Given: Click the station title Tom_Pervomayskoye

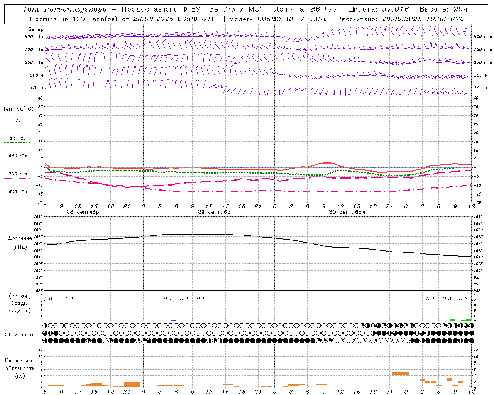Looking at the screenshot, I should click(x=64, y=9).
